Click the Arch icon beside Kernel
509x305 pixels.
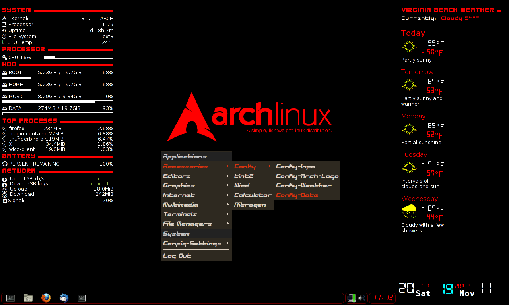pos(4,18)
